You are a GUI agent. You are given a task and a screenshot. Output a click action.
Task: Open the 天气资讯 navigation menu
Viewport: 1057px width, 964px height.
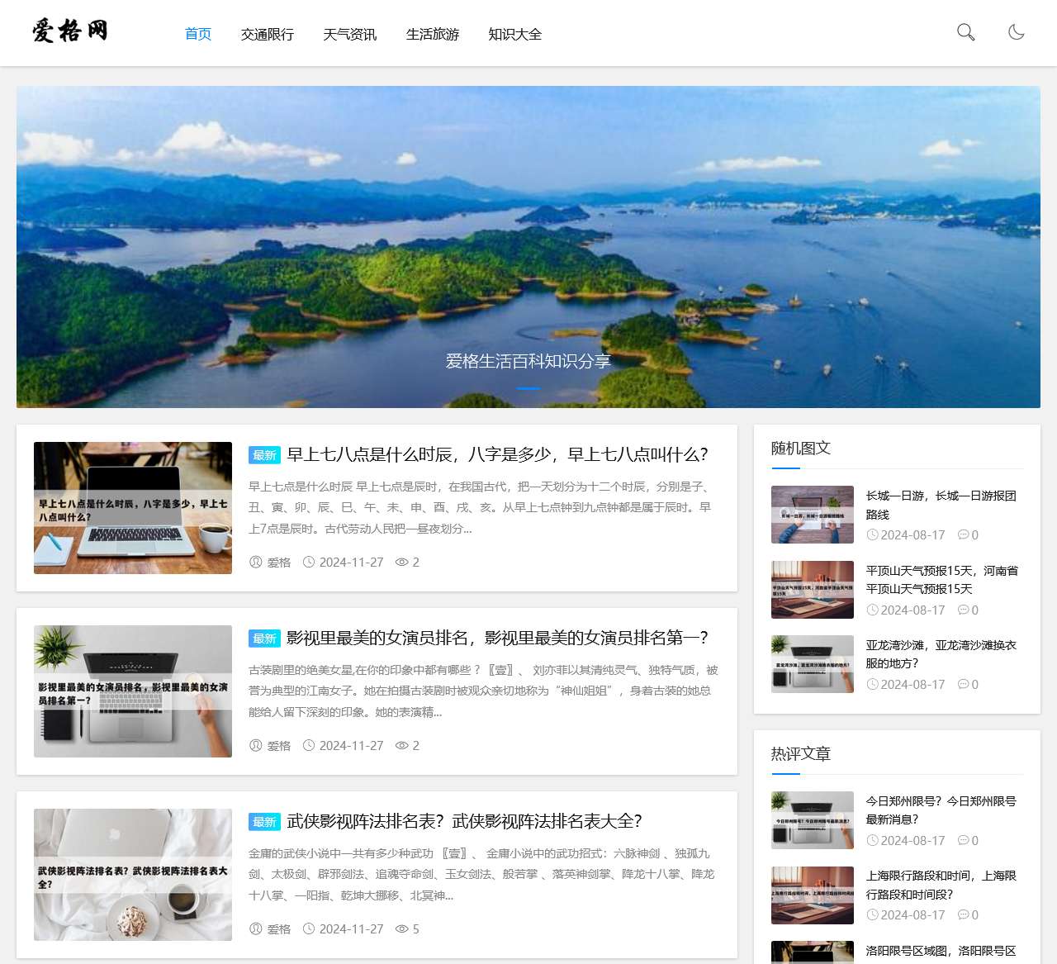[x=350, y=35]
